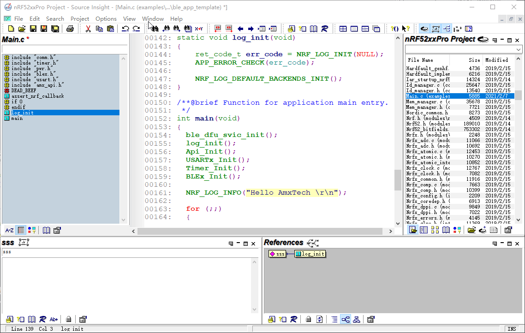
Task: Select assert_nrf_callback in the symbol list
Action: click(37, 96)
